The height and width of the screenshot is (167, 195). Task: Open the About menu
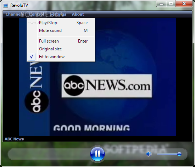78,14
